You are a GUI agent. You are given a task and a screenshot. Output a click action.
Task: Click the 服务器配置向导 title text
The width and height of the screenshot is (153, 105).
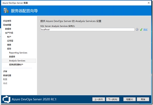24,11
